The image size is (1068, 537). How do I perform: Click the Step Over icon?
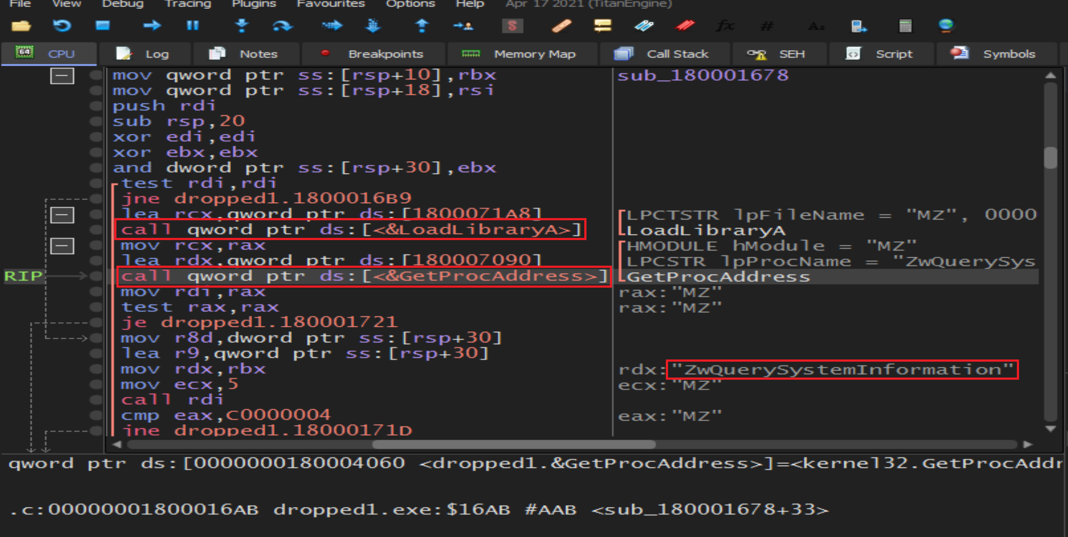[282, 26]
